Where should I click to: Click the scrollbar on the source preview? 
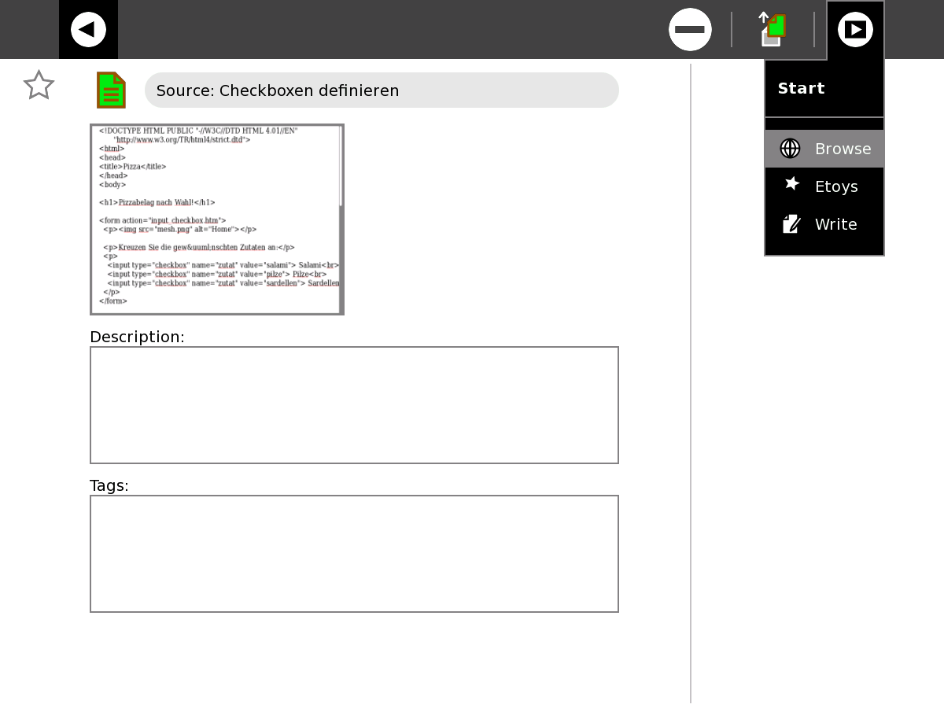coord(341,165)
